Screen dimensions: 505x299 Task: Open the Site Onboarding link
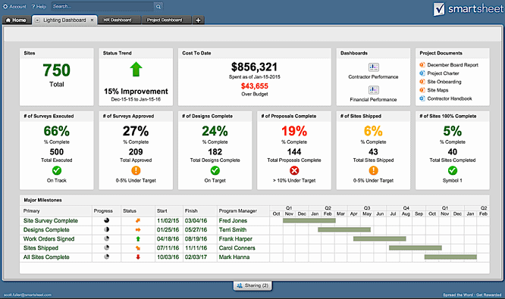[444, 82]
